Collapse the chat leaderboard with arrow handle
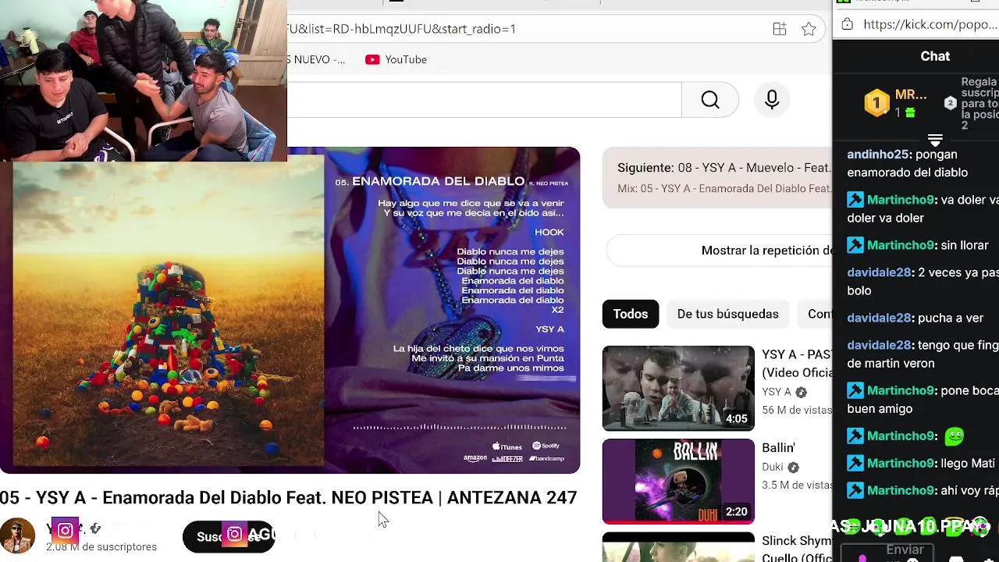The height and width of the screenshot is (562, 999). tap(935, 140)
